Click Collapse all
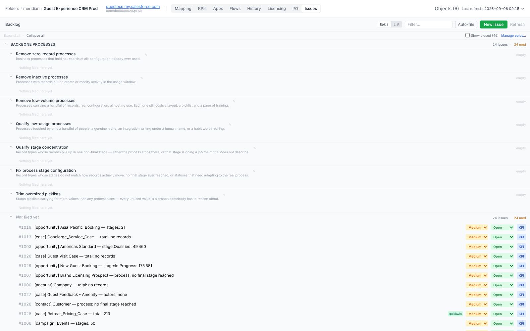 tap(35, 36)
